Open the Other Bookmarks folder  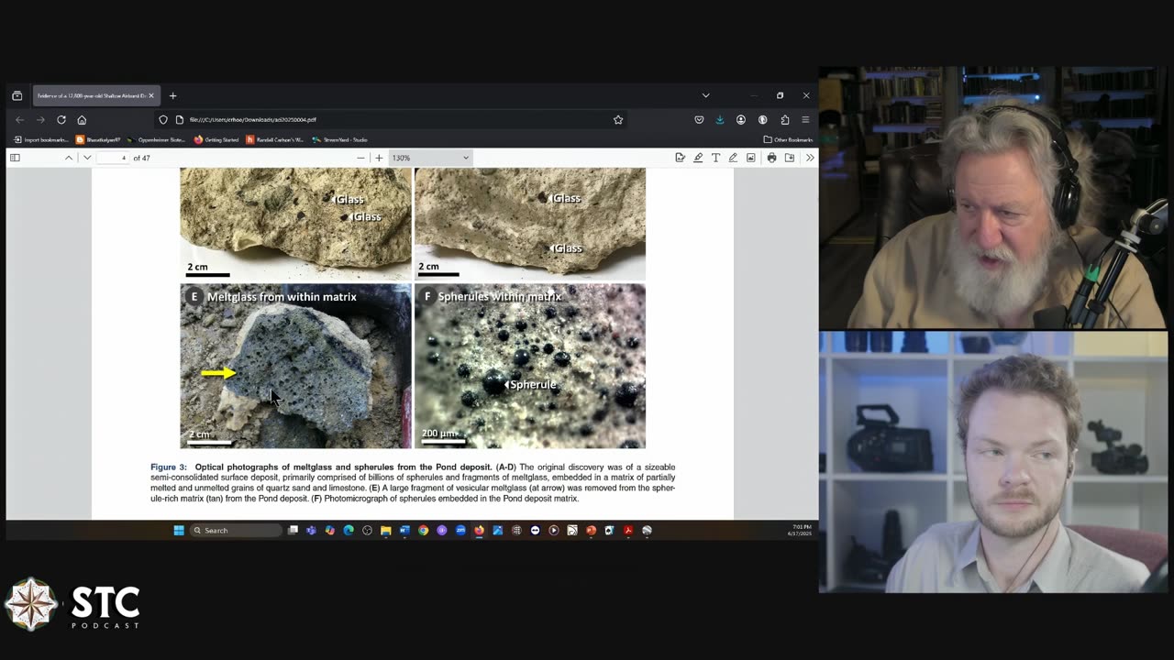click(788, 139)
